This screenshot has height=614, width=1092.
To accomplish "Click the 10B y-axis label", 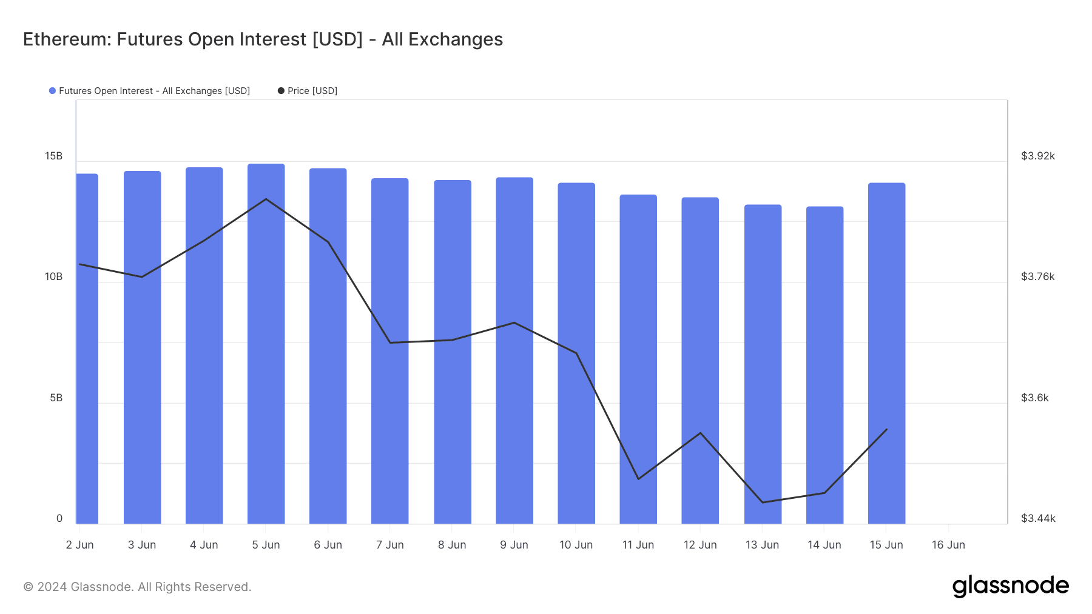I will 53,276.
